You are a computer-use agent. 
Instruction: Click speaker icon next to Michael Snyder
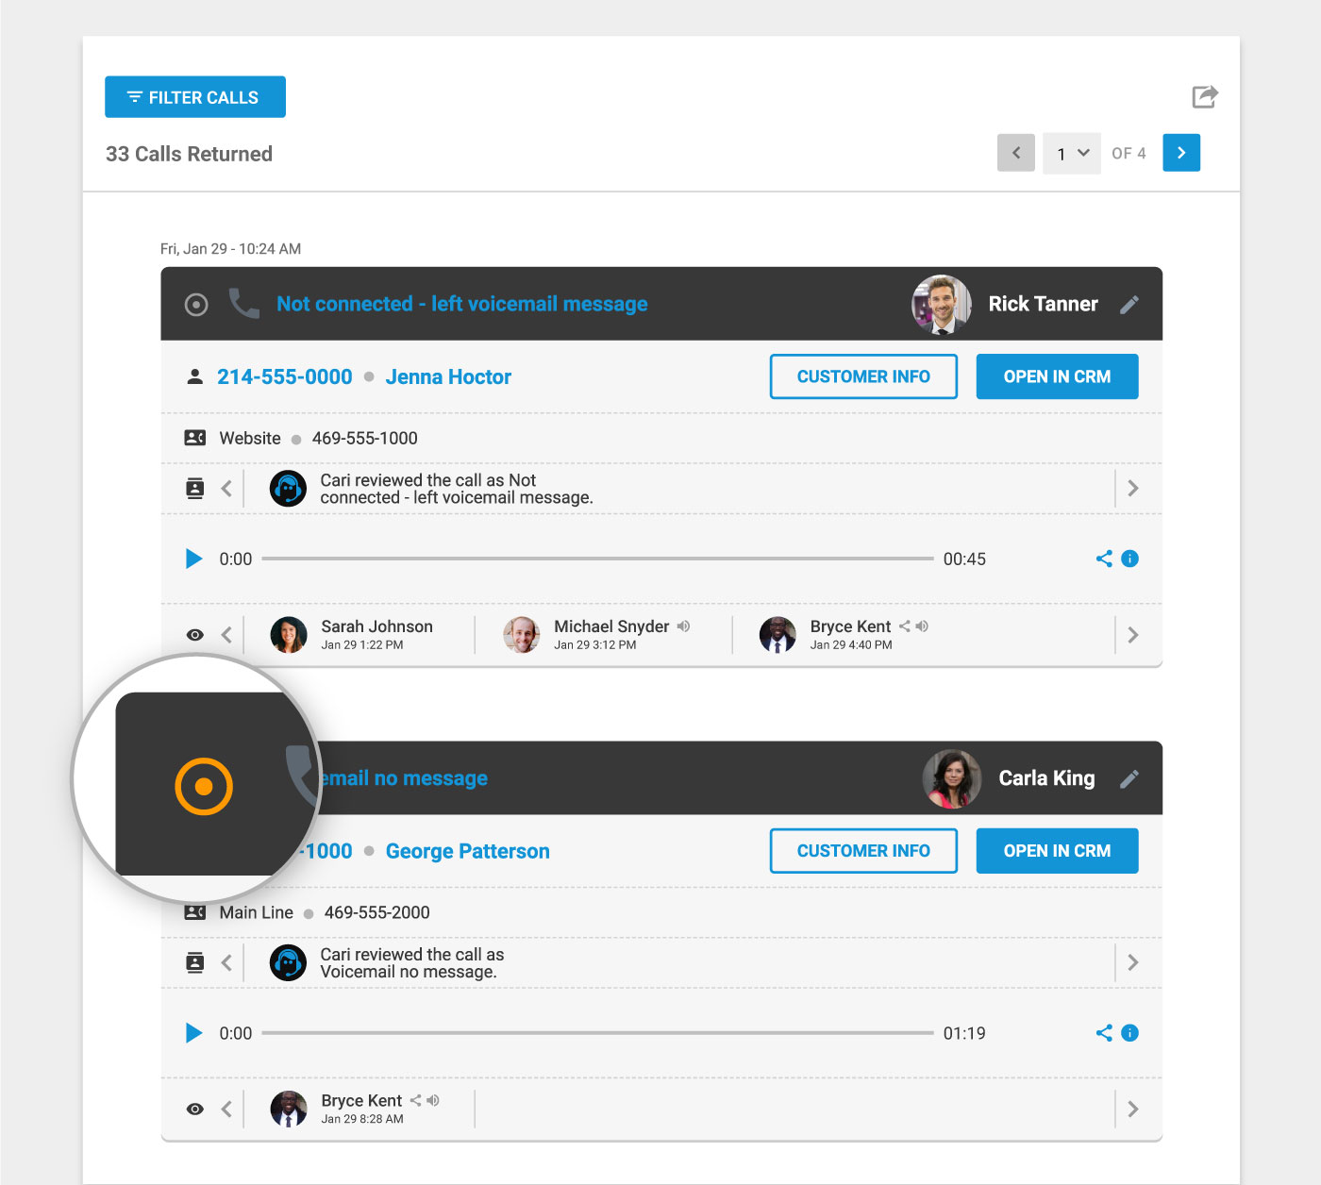684,626
